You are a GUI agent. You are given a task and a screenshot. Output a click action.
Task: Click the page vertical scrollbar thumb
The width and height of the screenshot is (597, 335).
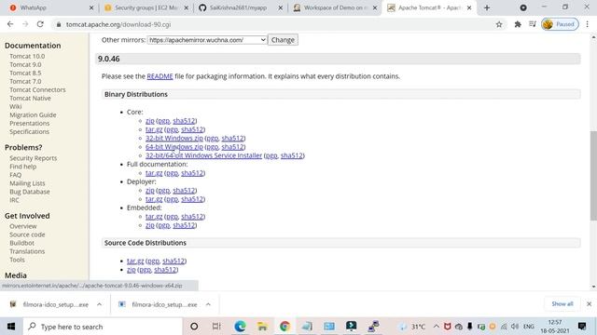click(593, 176)
